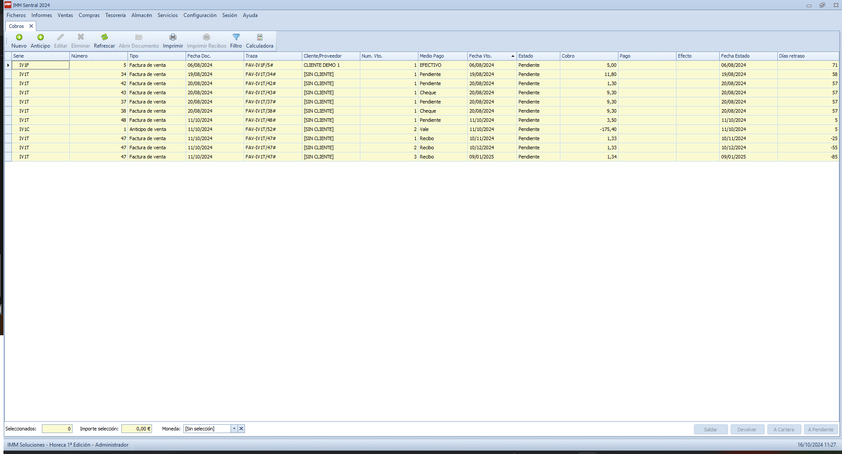Refresh the list with Refrescar
Screen dimensions: 842x454
click(x=104, y=41)
